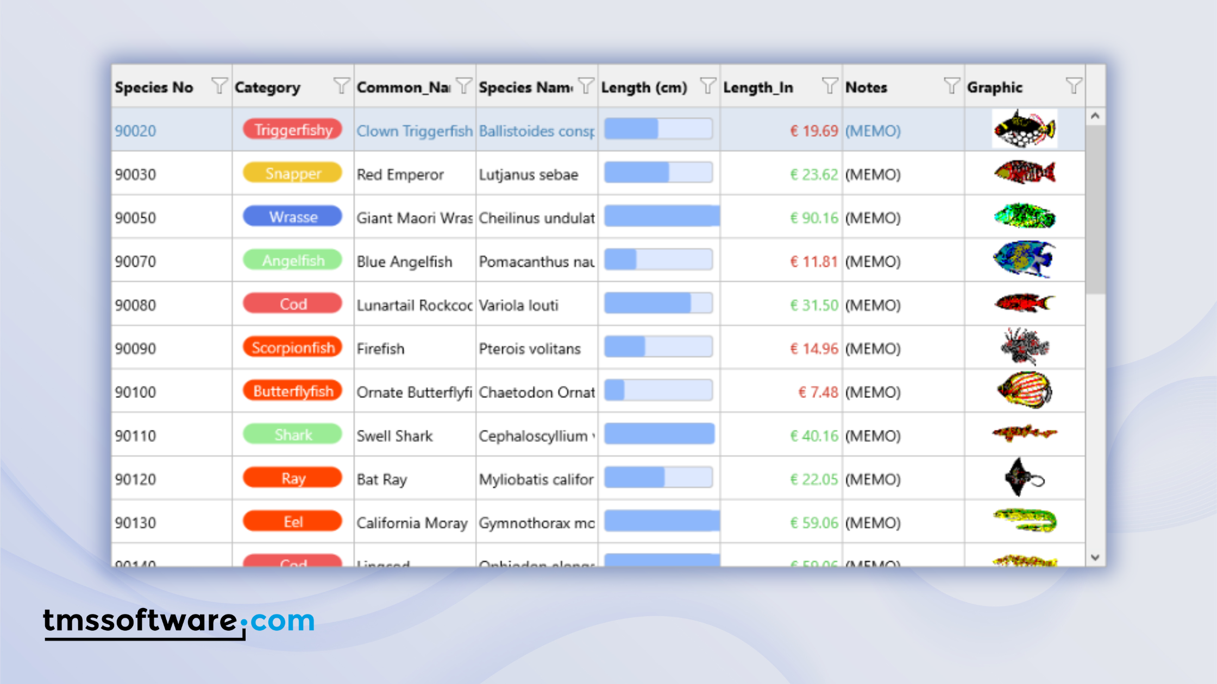
Task: Click the Wrasse category badge
Action: (292, 217)
